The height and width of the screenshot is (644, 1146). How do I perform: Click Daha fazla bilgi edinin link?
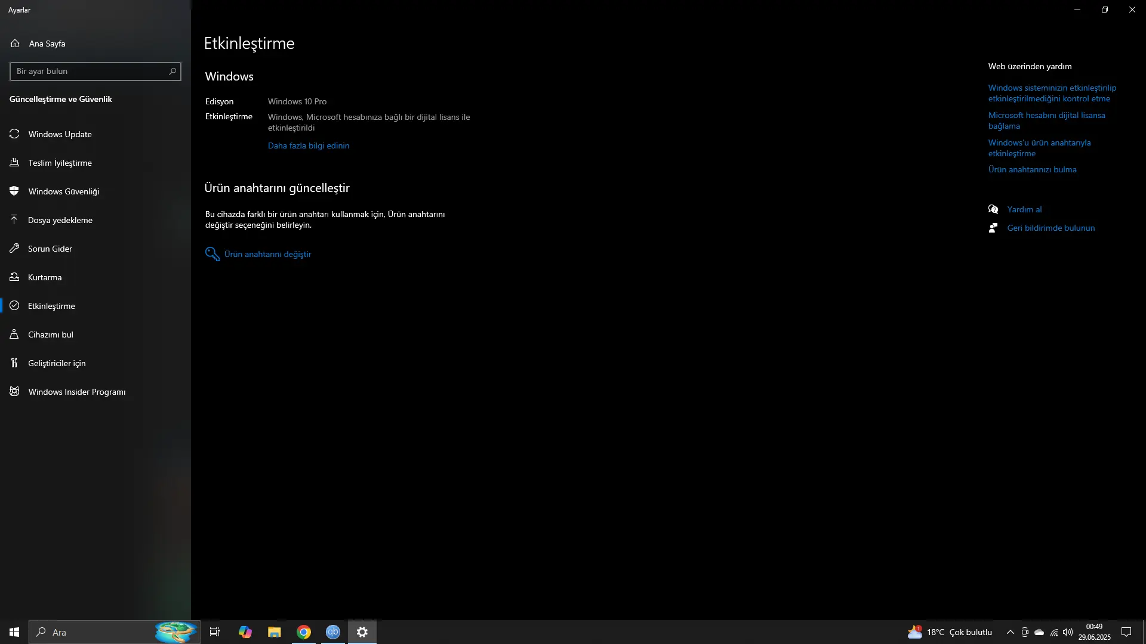tap(309, 145)
